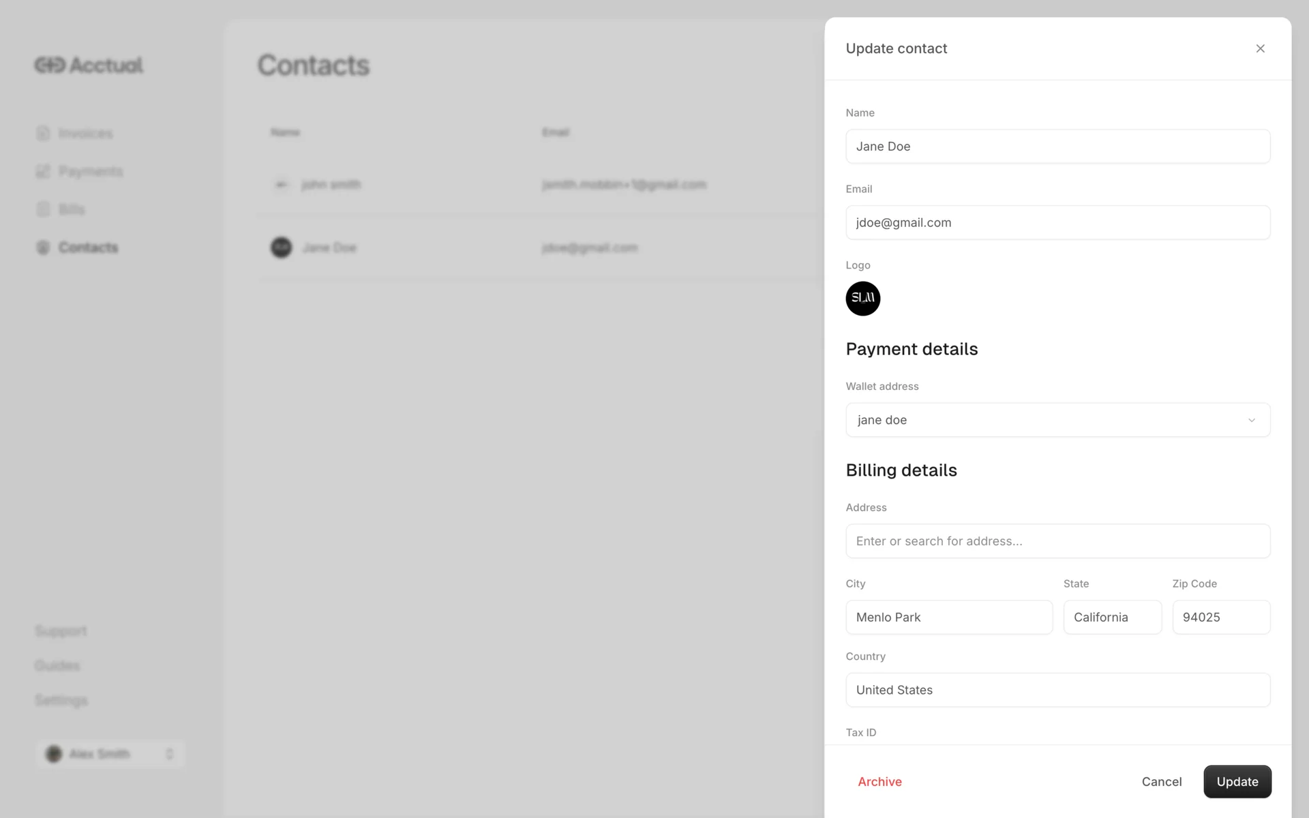Click the SLM contact logo avatar
This screenshot has height=818, width=1309.
pos(862,299)
